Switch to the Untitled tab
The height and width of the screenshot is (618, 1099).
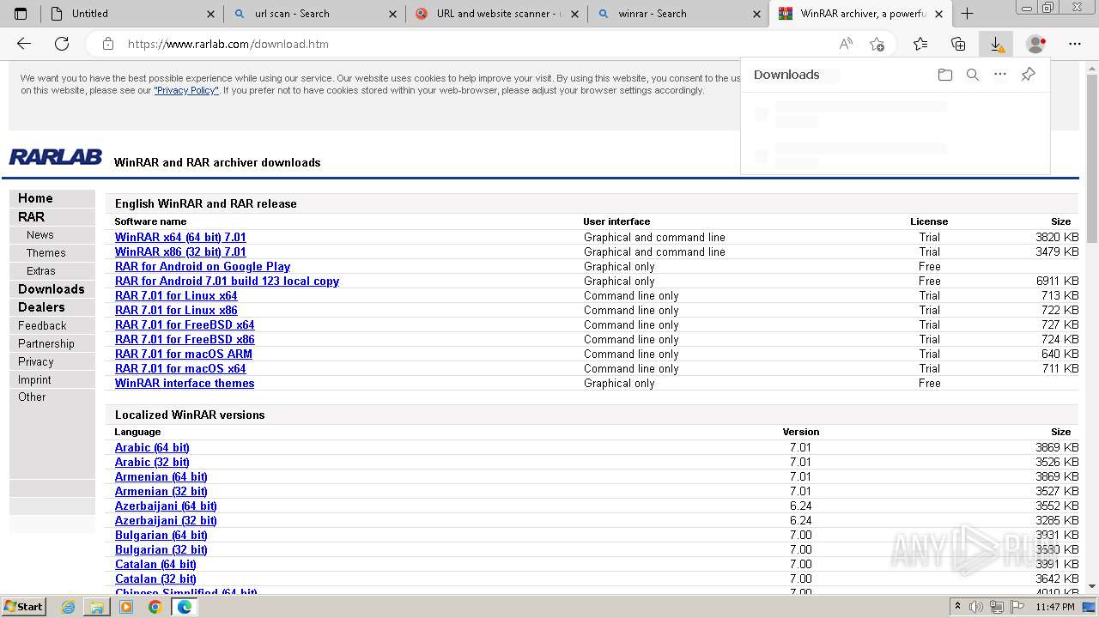(132, 14)
